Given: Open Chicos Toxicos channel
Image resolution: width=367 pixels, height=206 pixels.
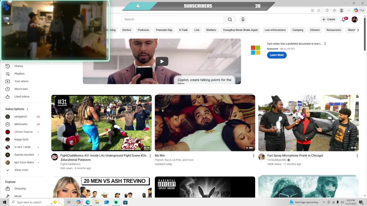Looking at the screenshot, I should pos(24,132).
